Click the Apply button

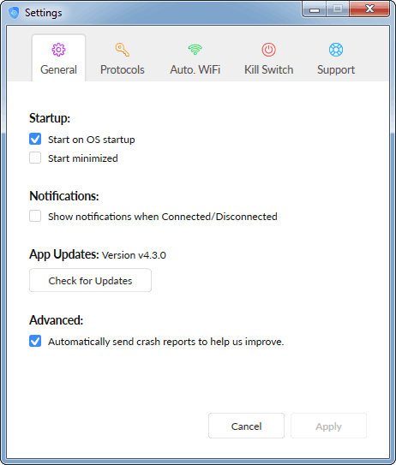coord(328,426)
